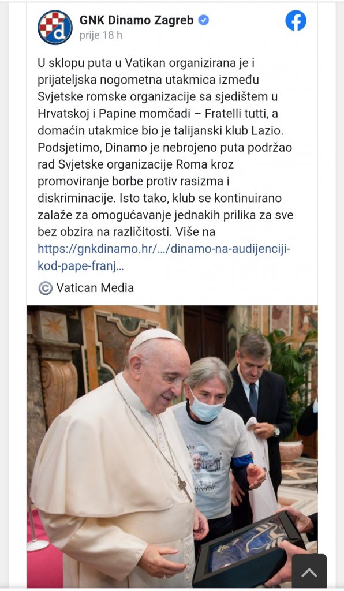344x591 pixels.
Task: Open the post photo from the audience
Action: click(172, 446)
